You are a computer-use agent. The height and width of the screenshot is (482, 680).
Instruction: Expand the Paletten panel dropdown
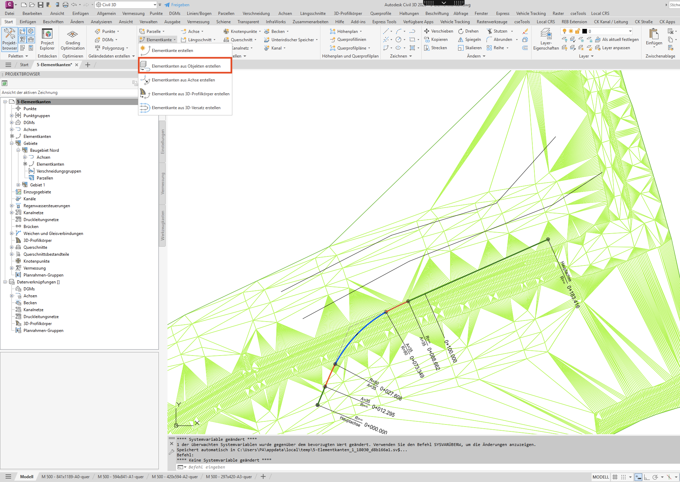tap(18, 56)
